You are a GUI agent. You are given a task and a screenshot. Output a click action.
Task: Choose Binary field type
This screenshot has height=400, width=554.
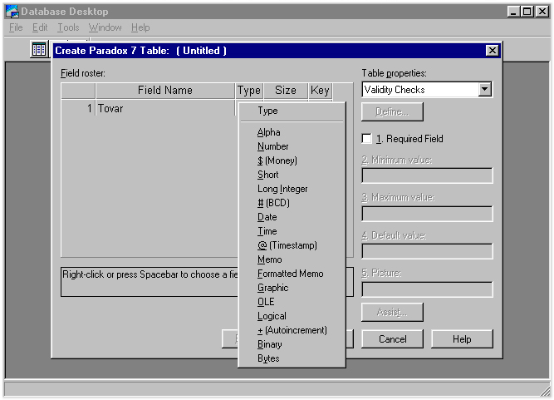(x=269, y=344)
